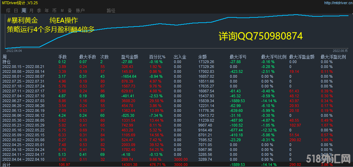This screenshot has width=353, height=167.
Task: Select the 日 daily tab
Action: click(16, 10)
